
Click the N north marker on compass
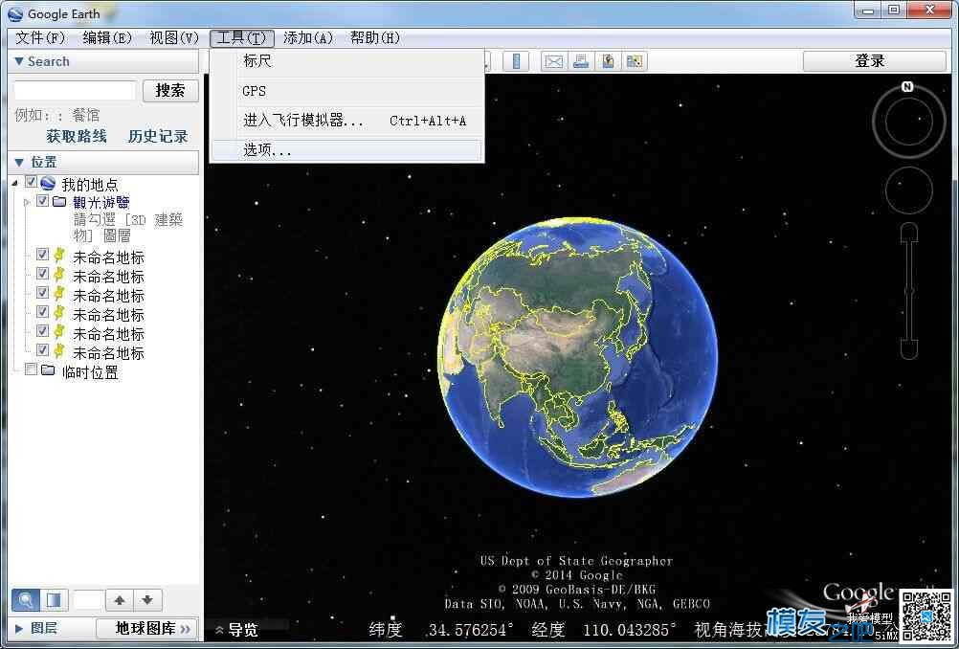pyautogui.click(x=907, y=87)
